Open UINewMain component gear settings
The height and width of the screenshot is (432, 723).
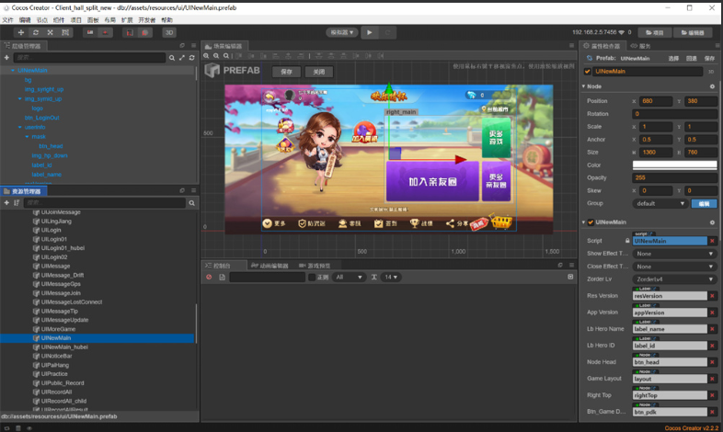(x=712, y=222)
